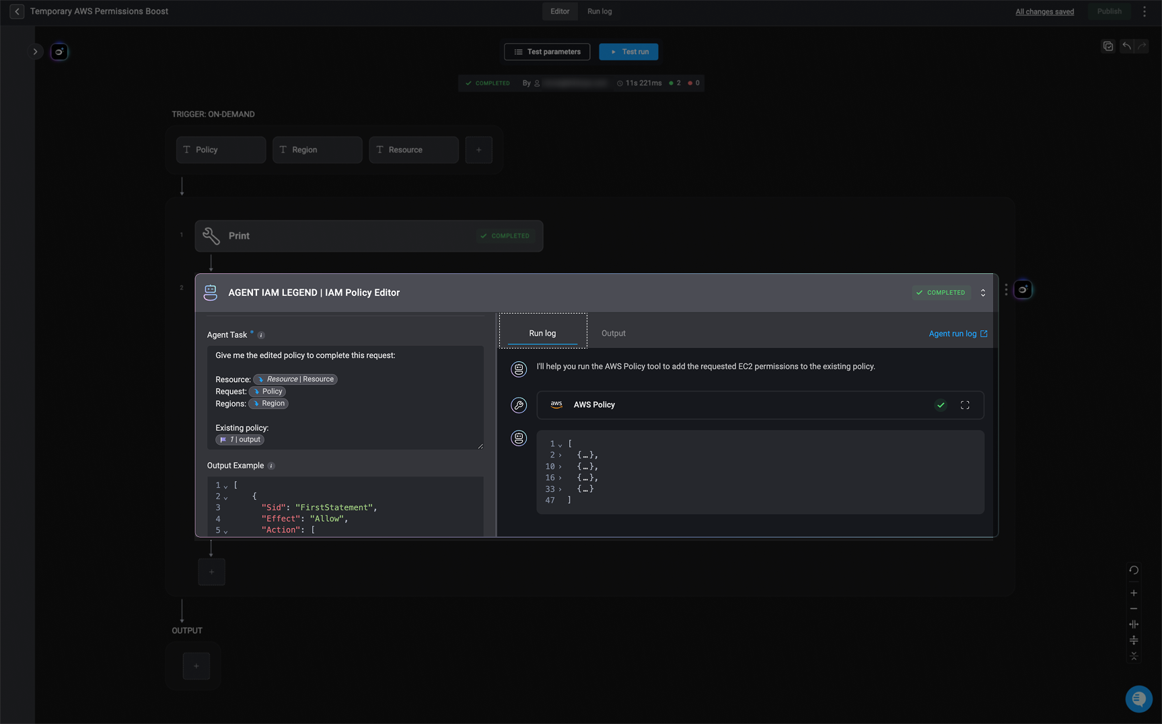The width and height of the screenshot is (1162, 724).
Task: Select the 1 | output variable chip
Action: [240, 440]
